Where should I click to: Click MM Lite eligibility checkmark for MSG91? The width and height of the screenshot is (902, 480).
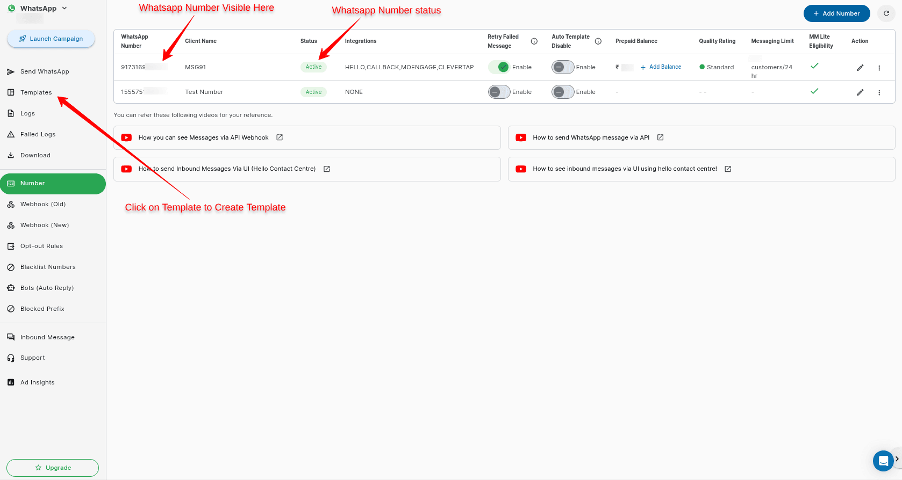tap(814, 66)
